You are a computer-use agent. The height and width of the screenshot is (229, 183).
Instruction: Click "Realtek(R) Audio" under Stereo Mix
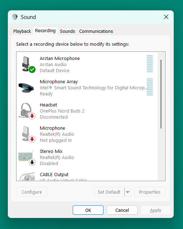coord(57,158)
